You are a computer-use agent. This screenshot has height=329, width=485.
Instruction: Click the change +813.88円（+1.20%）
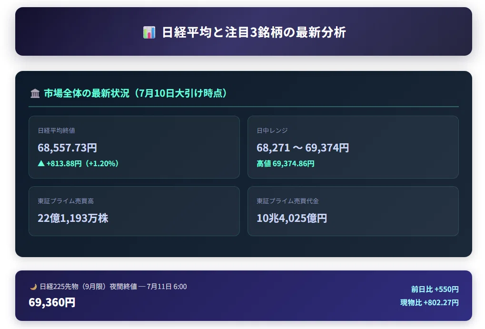(x=83, y=163)
